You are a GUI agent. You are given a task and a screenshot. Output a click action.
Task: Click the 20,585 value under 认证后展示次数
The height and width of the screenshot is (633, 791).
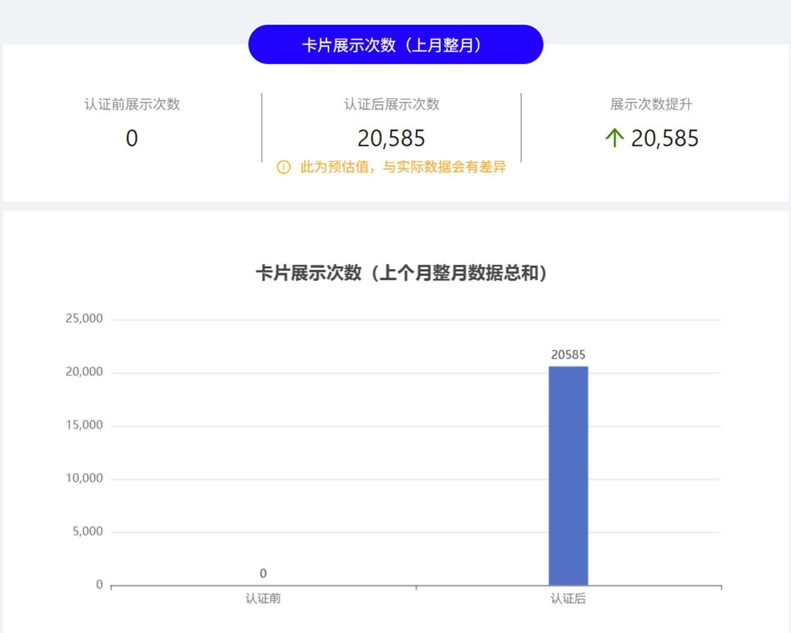[391, 139]
